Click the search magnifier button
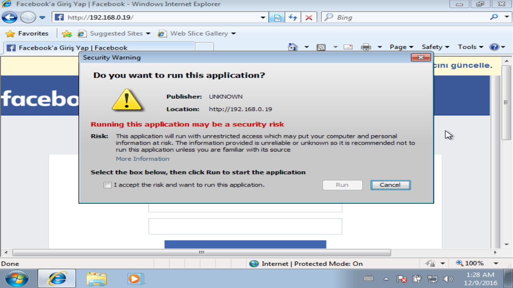 pyautogui.click(x=494, y=17)
